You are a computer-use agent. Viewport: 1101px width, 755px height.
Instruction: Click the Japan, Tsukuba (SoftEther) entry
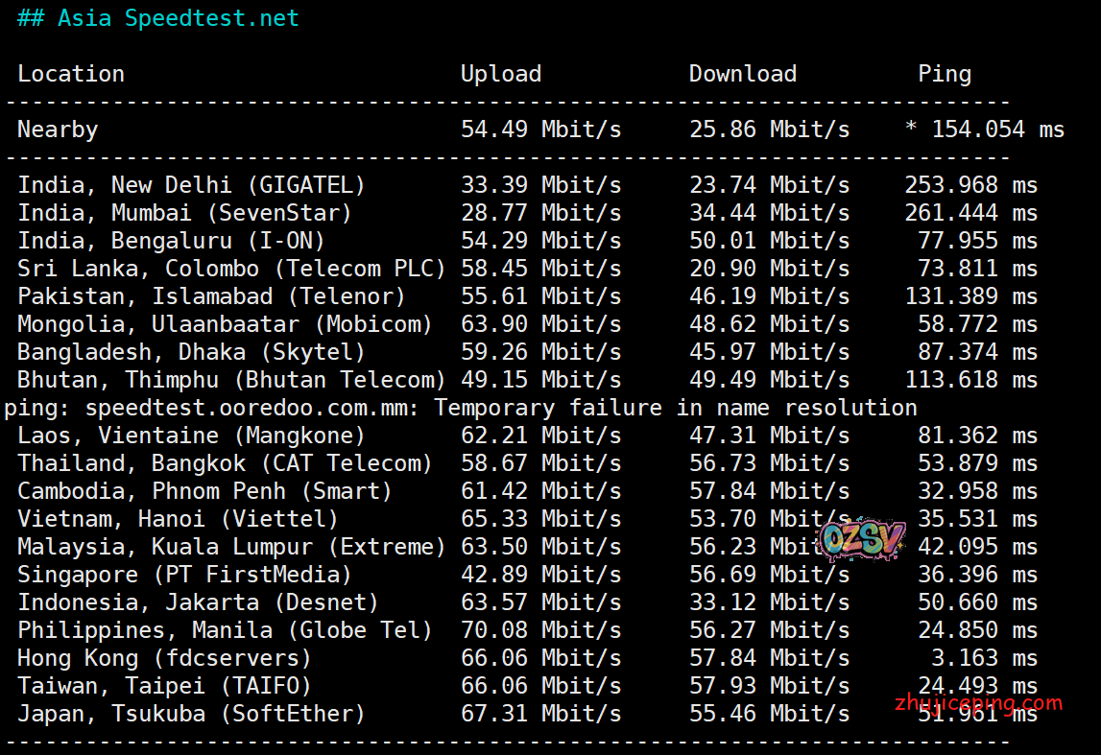(x=191, y=714)
